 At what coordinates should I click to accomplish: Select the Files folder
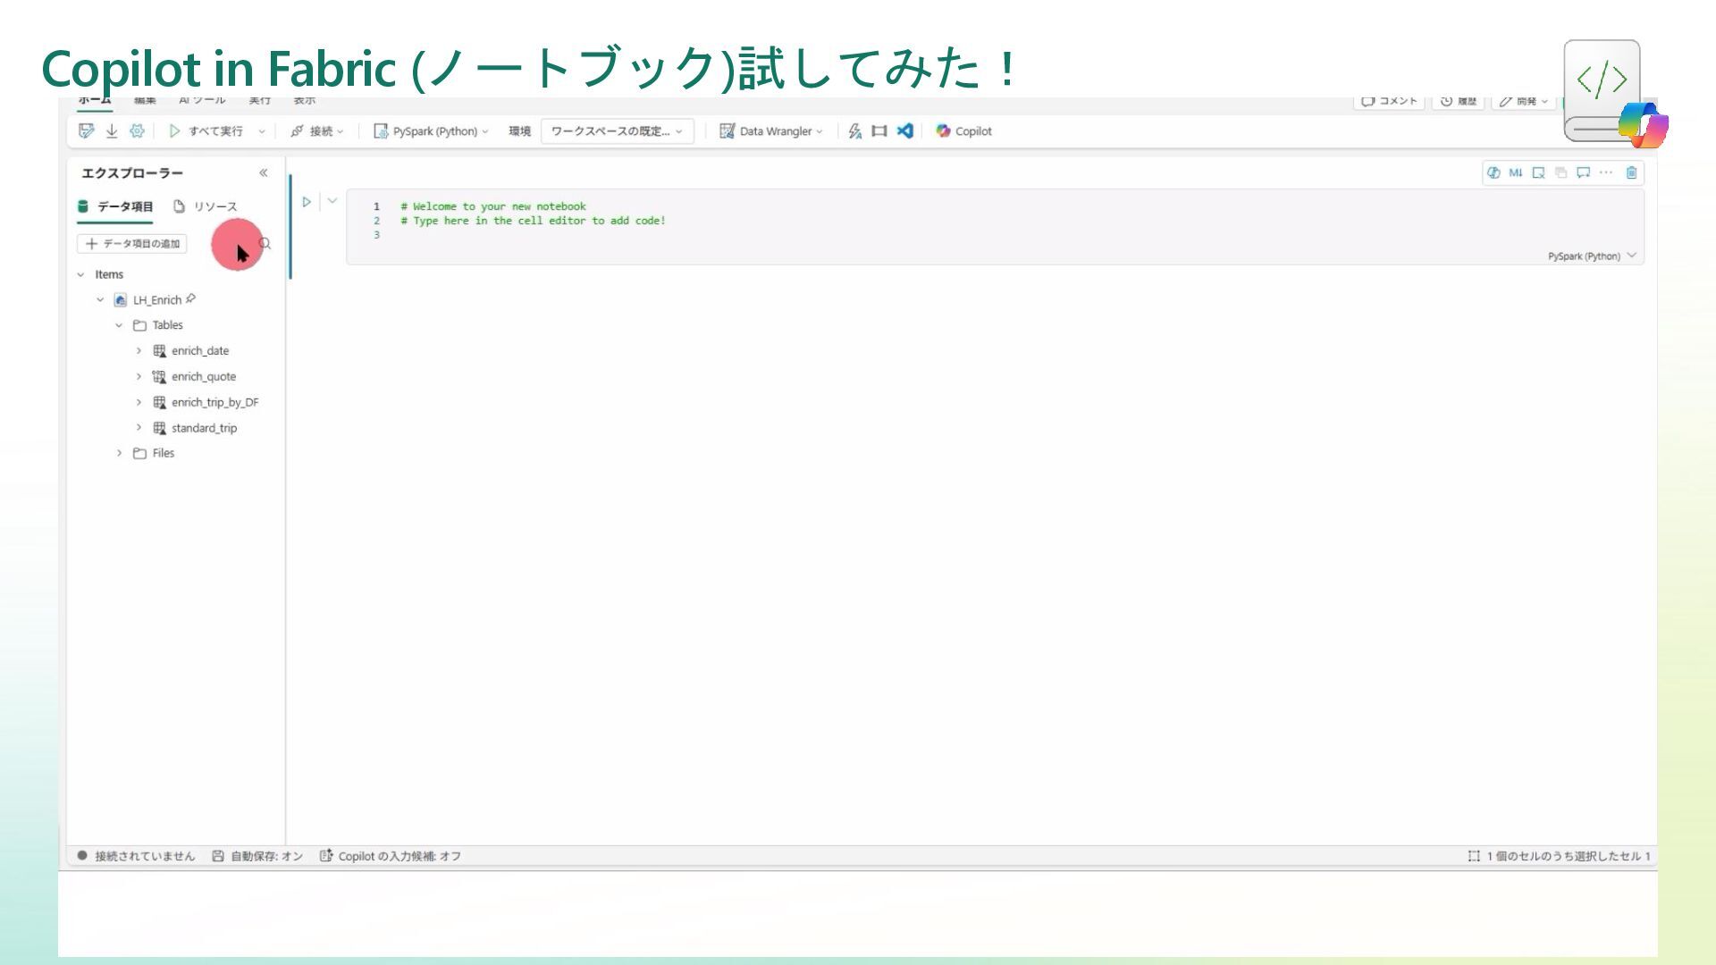[x=163, y=453]
